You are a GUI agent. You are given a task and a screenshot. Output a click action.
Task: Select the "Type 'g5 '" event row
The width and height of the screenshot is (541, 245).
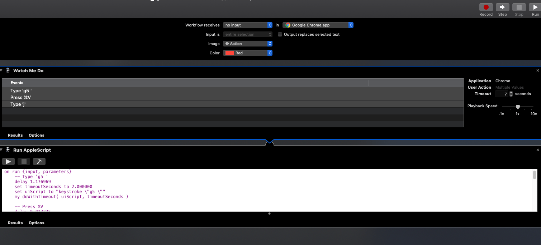pos(233,91)
